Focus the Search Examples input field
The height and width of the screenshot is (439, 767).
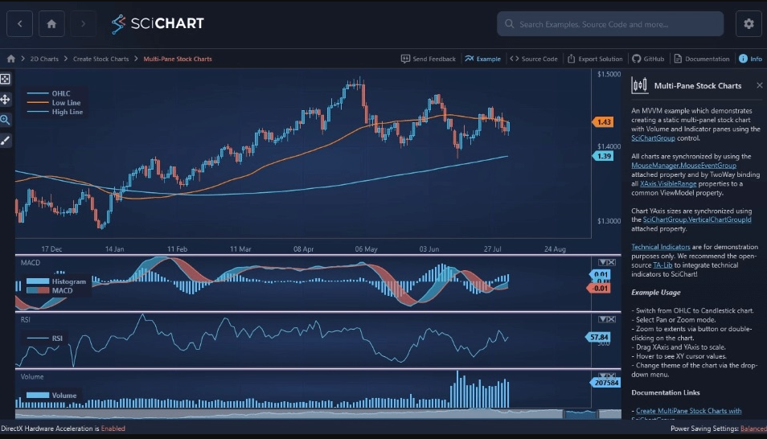pos(610,24)
